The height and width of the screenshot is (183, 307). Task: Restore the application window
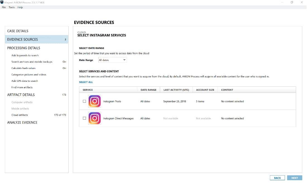[x=292, y=2]
